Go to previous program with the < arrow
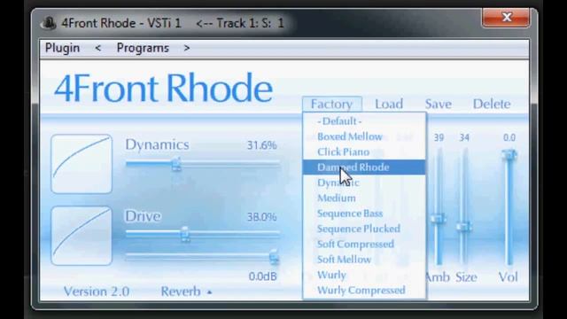 [x=97, y=48]
